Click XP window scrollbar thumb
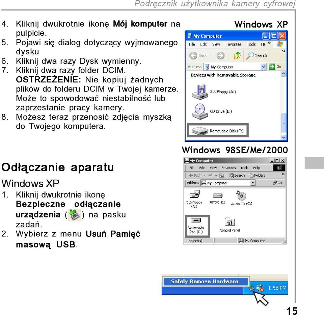This screenshot has width=324, height=316. click(x=284, y=123)
